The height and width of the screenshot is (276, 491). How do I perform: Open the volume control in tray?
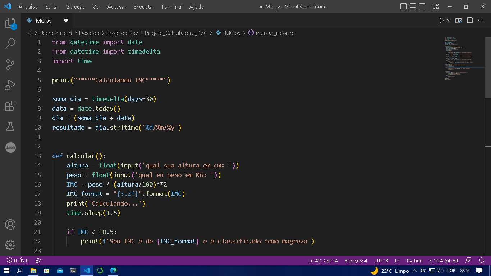tap(440, 271)
